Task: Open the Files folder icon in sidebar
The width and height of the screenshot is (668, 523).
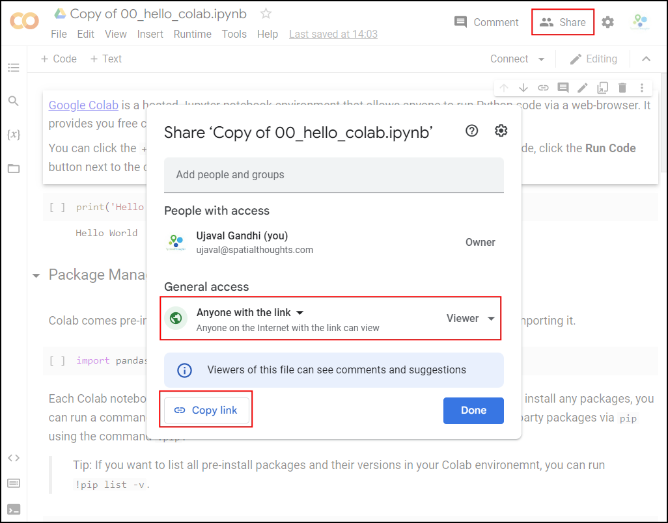Action: pyautogui.click(x=13, y=168)
